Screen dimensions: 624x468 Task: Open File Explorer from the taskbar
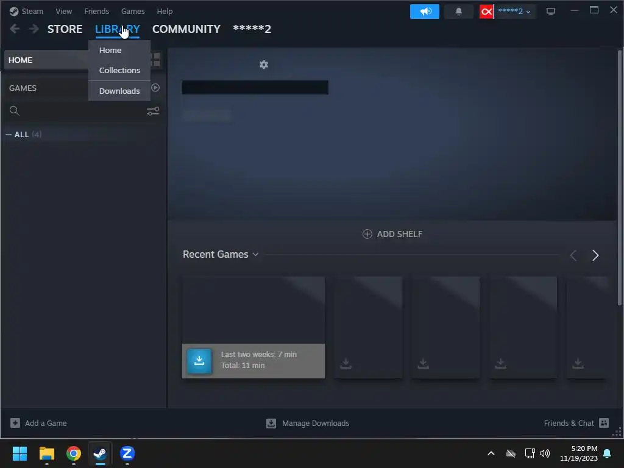pos(46,453)
